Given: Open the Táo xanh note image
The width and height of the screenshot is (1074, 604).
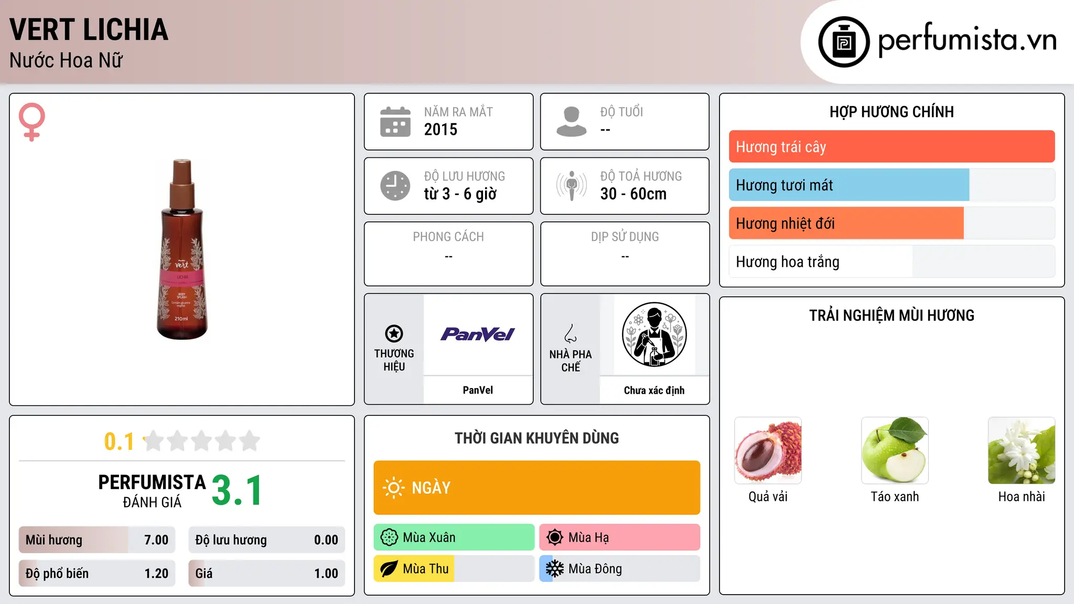Looking at the screenshot, I should (895, 450).
